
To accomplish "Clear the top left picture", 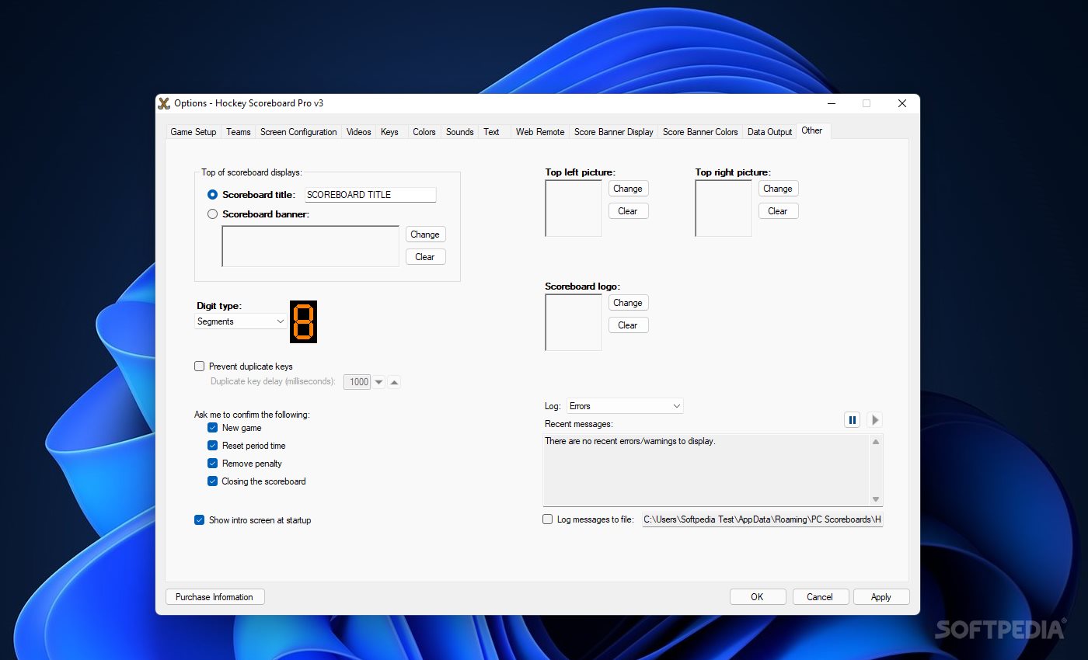I will tap(628, 211).
